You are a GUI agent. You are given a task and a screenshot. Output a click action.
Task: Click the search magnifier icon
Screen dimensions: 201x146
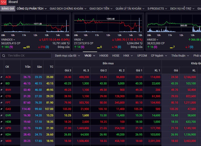pyautogui.click(x=3, y=56)
